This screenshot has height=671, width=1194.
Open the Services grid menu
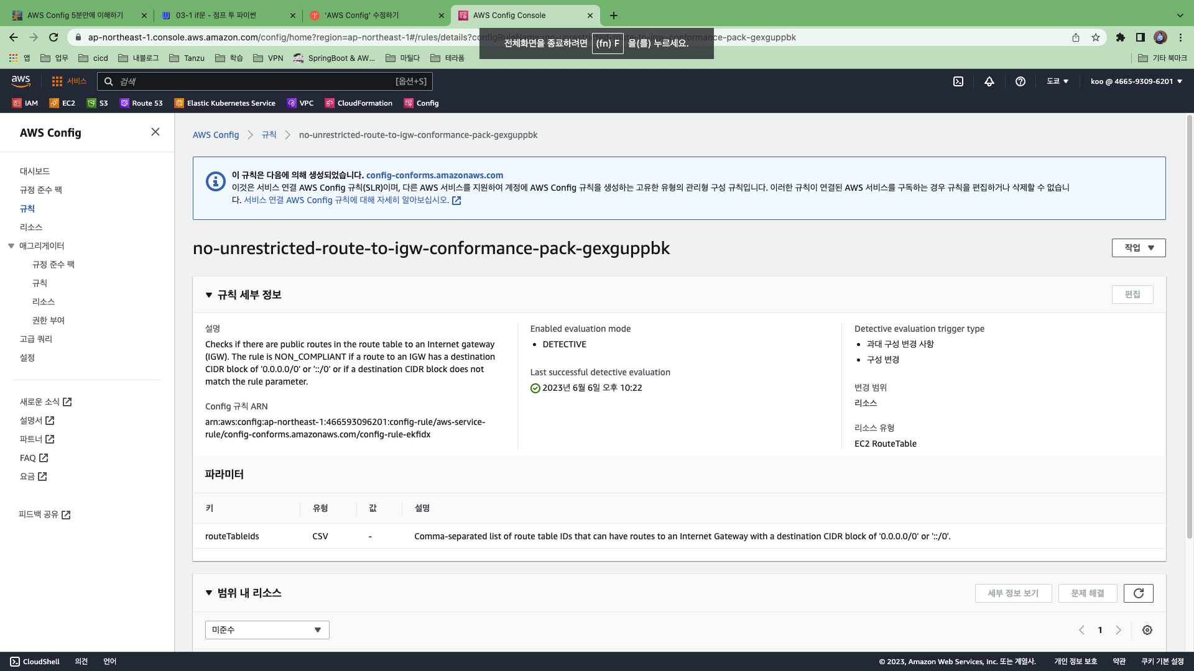coord(69,81)
